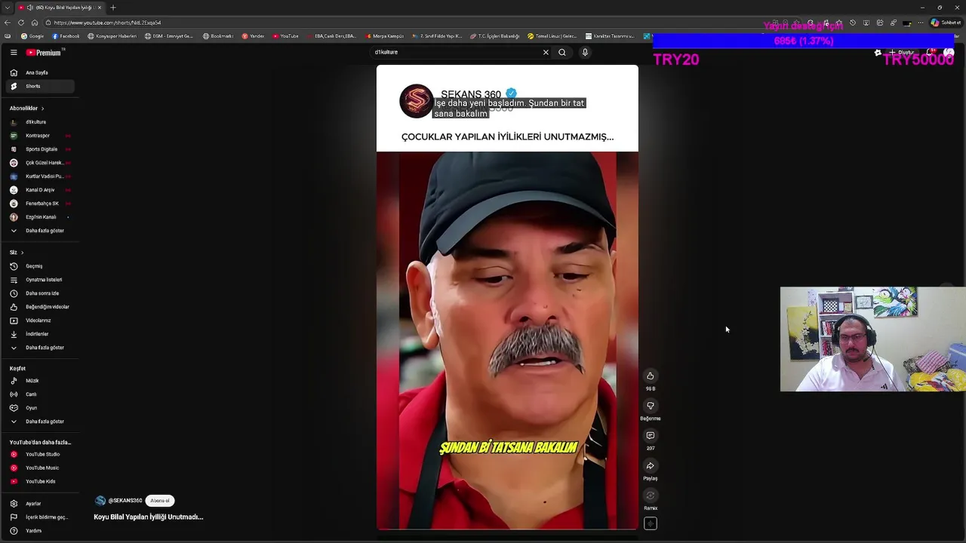Image resolution: width=966 pixels, height=543 pixels.
Task: Start voice search with microphone
Action: coord(585,53)
